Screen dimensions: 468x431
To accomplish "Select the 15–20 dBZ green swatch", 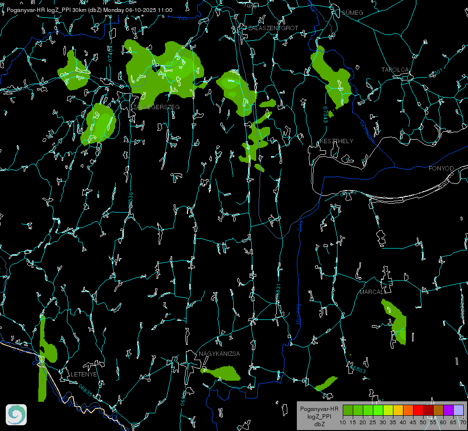I will (358, 410).
